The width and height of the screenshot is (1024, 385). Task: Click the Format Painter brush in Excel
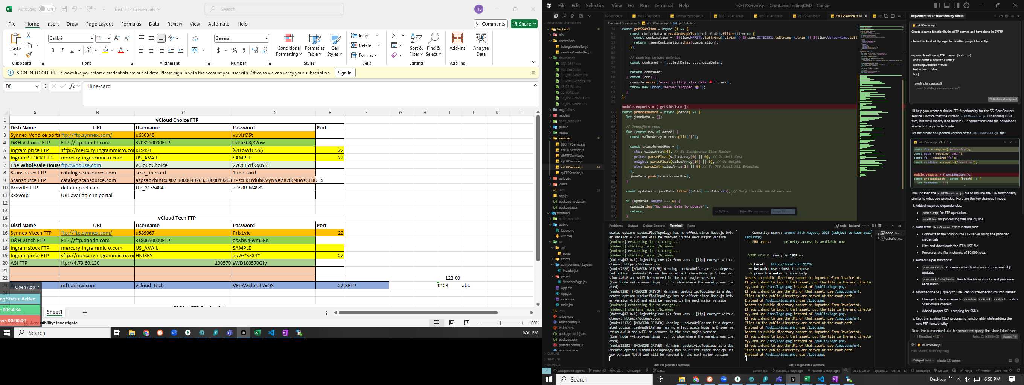29,55
